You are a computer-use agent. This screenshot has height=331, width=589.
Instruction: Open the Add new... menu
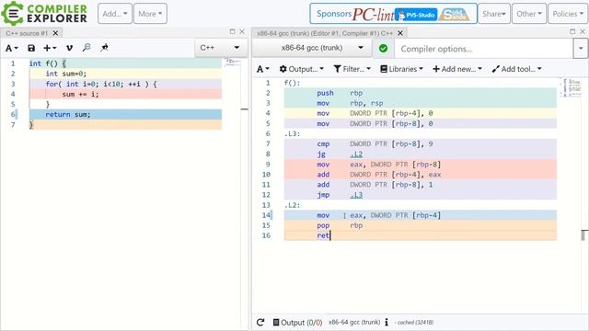457,69
